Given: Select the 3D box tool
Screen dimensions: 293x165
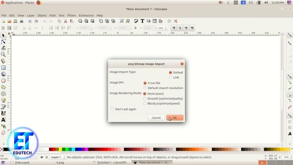Looking at the screenshot, I should [x=3, y=74].
